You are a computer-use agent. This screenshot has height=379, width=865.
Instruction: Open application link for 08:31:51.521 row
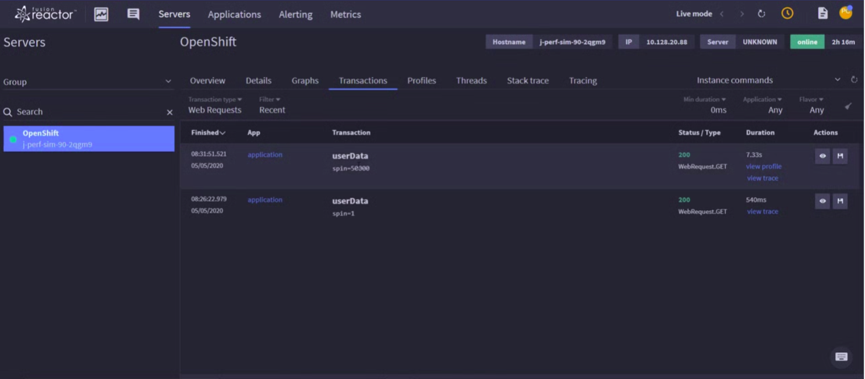(x=265, y=155)
